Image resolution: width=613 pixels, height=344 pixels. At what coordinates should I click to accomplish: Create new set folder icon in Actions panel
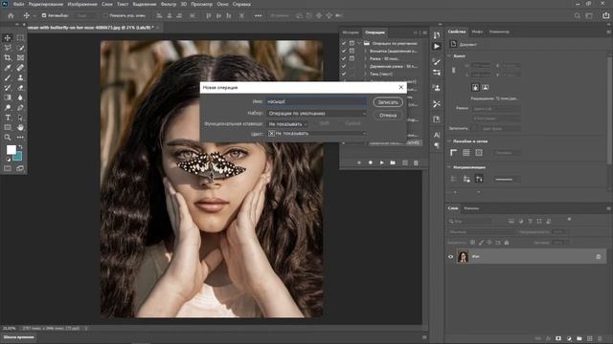coord(393,162)
